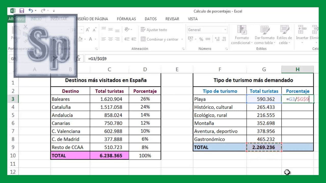Click the thousands separator 000 icon

(x=208, y=39)
